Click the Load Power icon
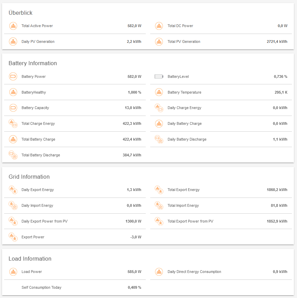 coord(13,272)
